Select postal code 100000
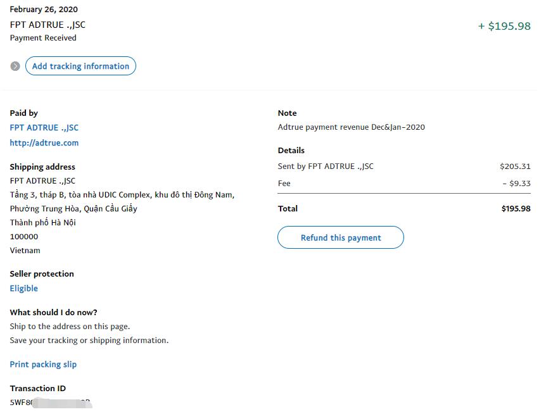This screenshot has width=546, height=419. [x=24, y=237]
